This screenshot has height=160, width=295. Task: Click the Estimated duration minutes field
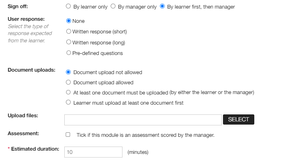click(x=93, y=152)
